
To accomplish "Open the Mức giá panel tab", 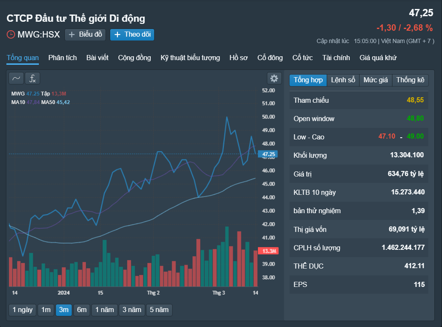I will [x=376, y=80].
